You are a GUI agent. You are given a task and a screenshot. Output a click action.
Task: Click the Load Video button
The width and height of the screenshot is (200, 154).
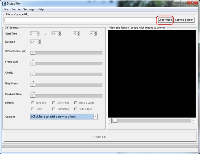pos(165,20)
